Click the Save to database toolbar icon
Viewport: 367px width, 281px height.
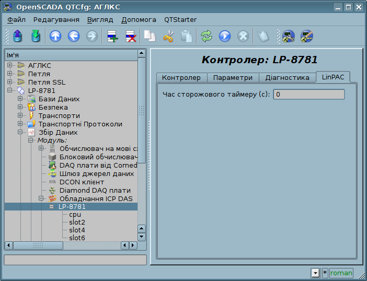[x=36, y=36]
